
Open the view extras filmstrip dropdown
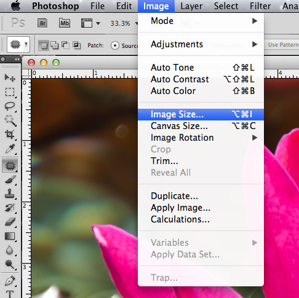pos(90,23)
